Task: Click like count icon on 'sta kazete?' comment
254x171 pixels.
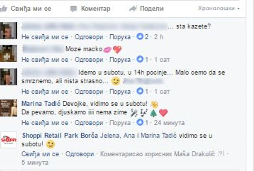Action: (140, 36)
